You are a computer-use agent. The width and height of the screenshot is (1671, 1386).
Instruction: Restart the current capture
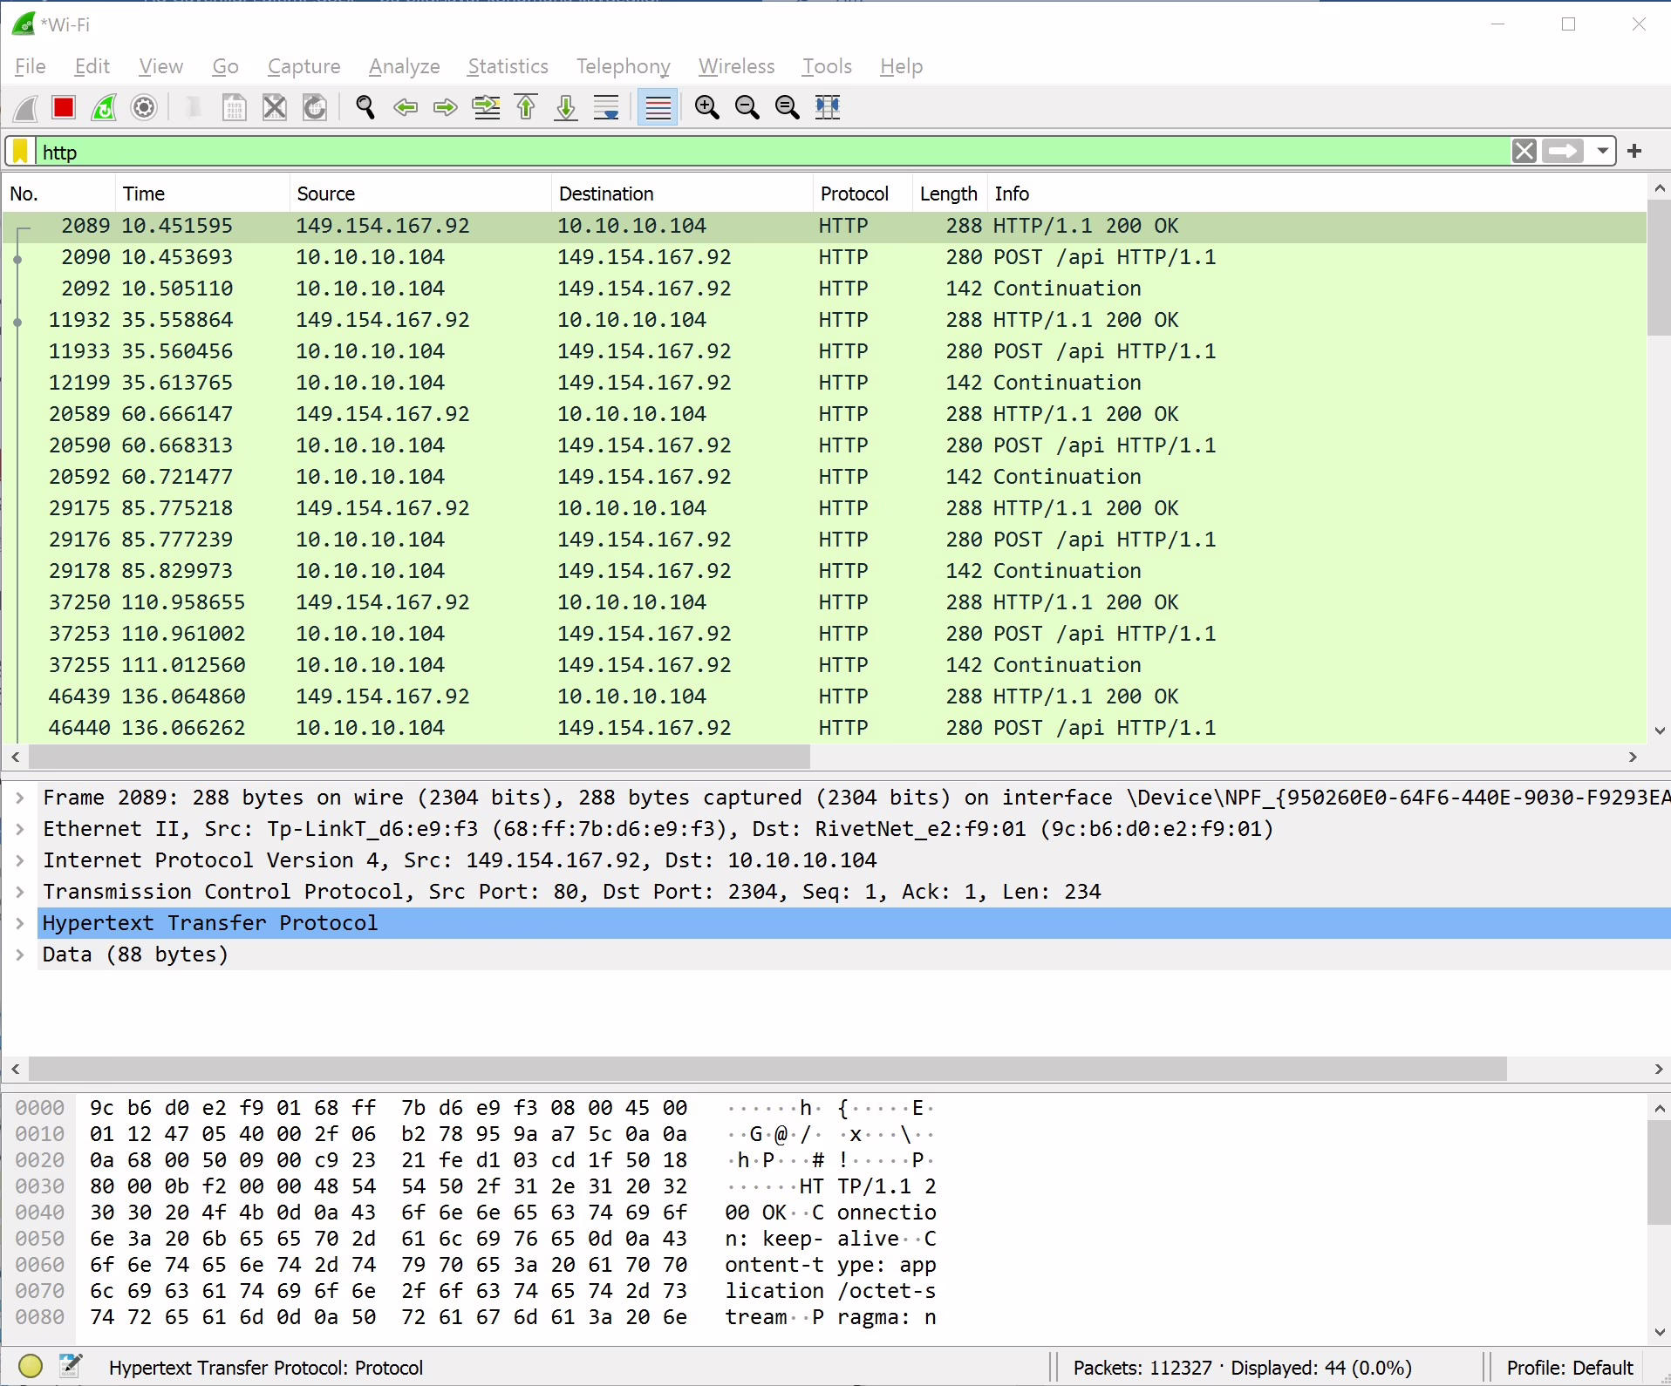click(104, 107)
